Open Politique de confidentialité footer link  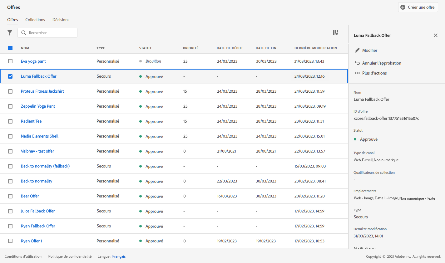(70, 256)
